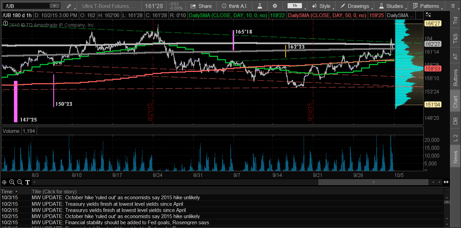Open the Patterns menu

tap(426, 6)
